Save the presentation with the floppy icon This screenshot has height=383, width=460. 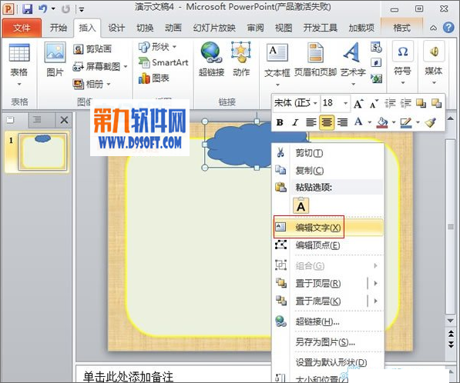pyautogui.click(x=27, y=8)
